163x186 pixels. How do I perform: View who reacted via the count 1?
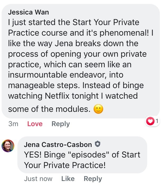[157, 121]
